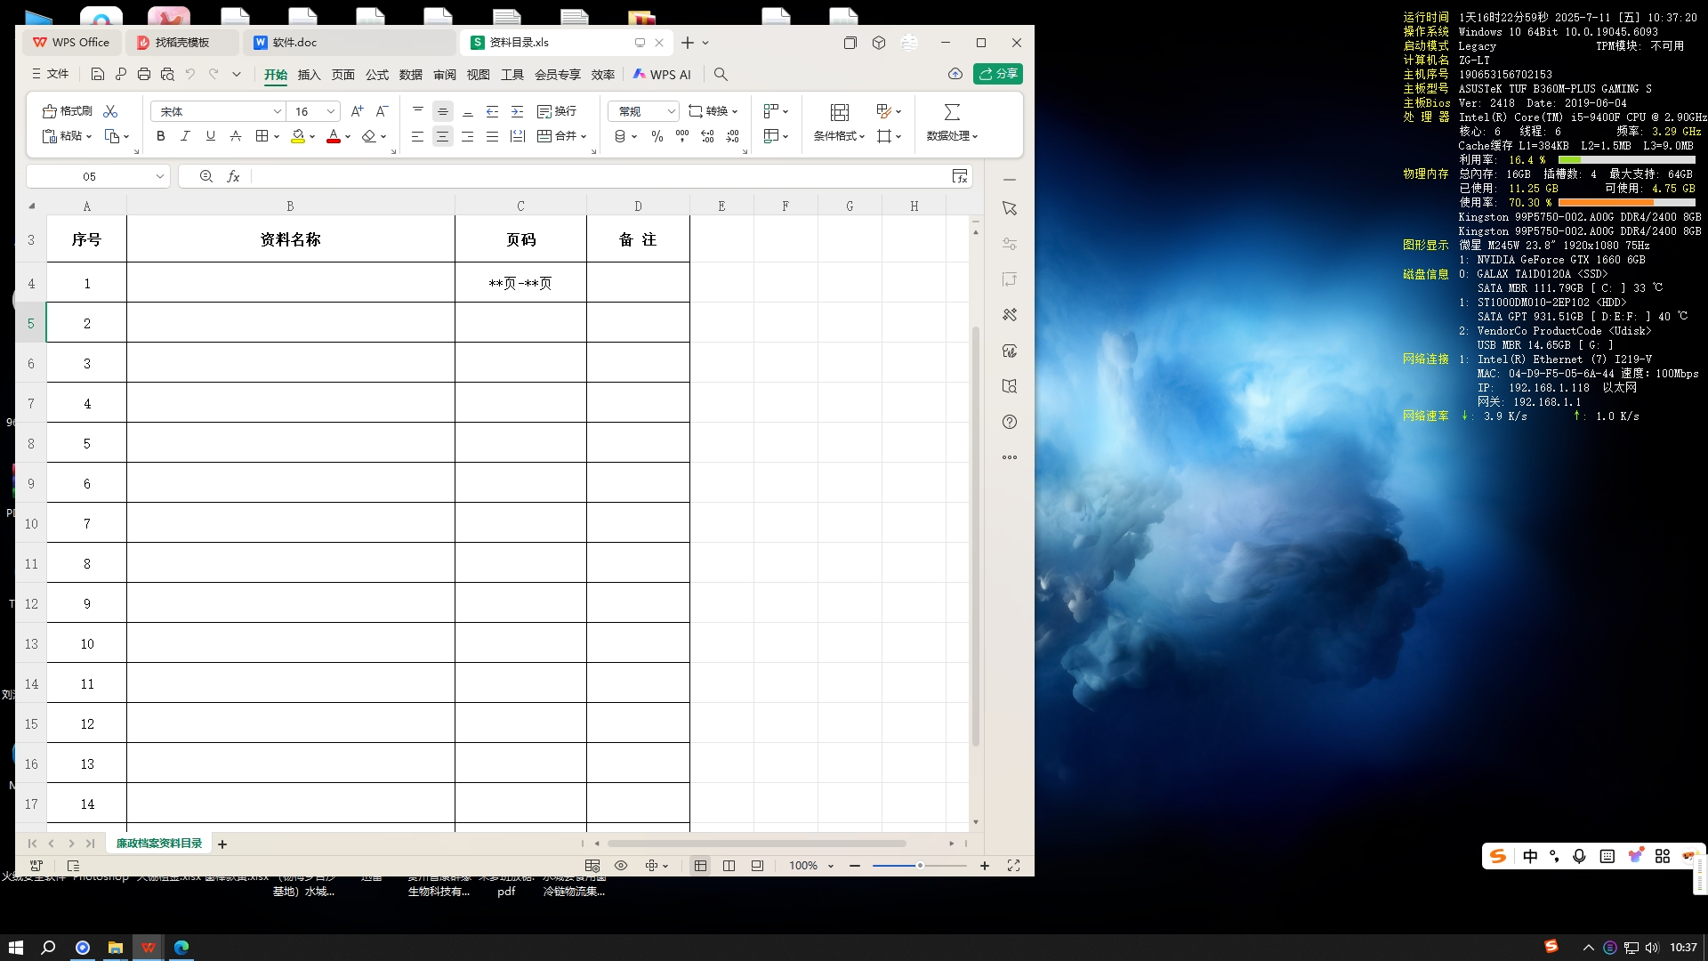Click the thousands separator icon
1708x961 pixels.
pos(682,136)
